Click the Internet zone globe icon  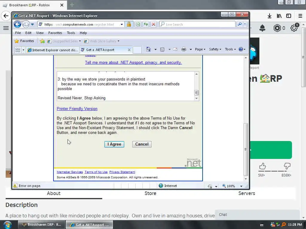(x=161, y=185)
